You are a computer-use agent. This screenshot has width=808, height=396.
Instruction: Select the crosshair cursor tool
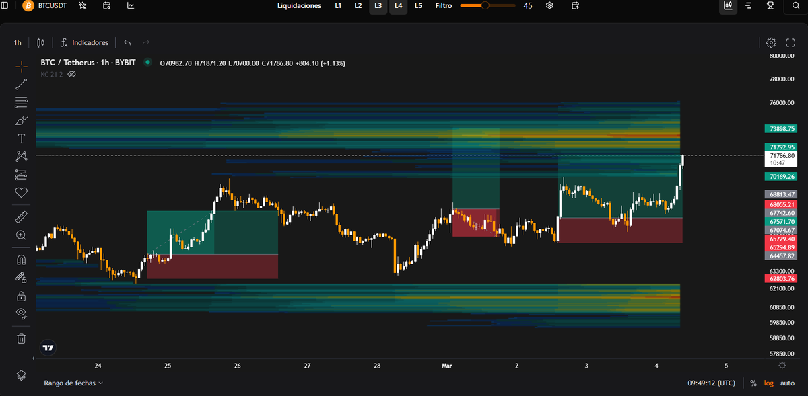[x=22, y=66]
